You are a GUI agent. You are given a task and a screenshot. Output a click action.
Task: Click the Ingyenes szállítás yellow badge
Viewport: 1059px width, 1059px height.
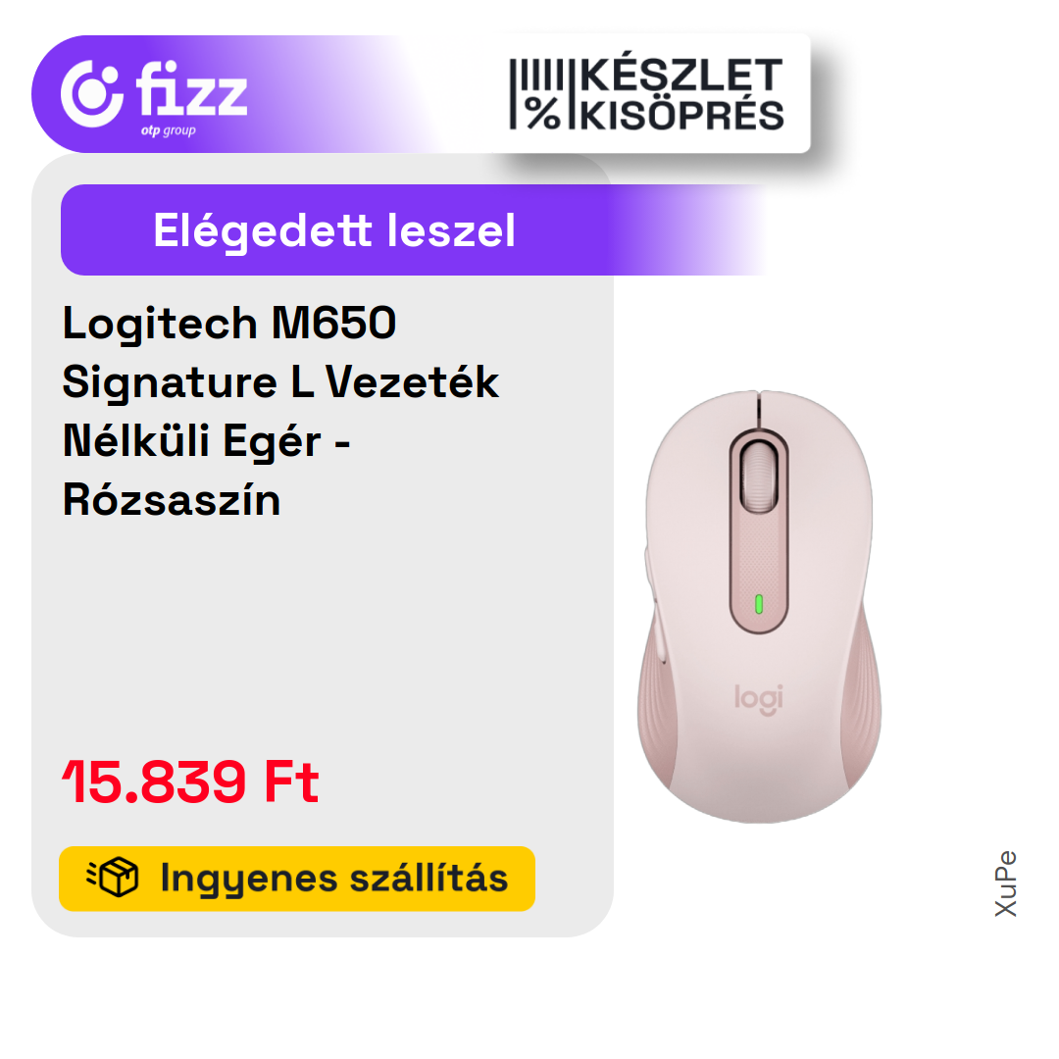coord(297,879)
